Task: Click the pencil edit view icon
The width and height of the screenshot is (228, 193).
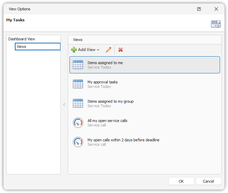Action: pyautogui.click(x=108, y=50)
